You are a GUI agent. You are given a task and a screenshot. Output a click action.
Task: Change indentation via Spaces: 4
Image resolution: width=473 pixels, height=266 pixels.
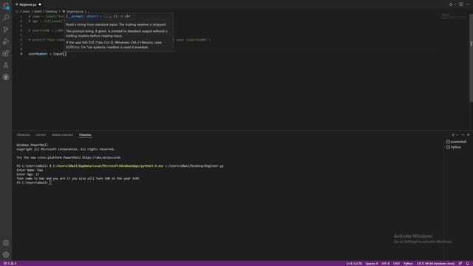point(371,263)
